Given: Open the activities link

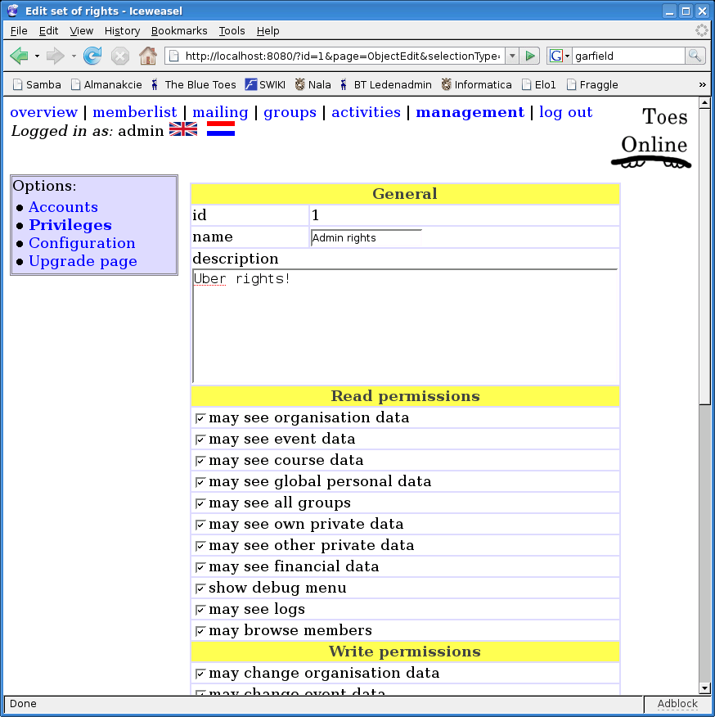Looking at the screenshot, I should (366, 112).
